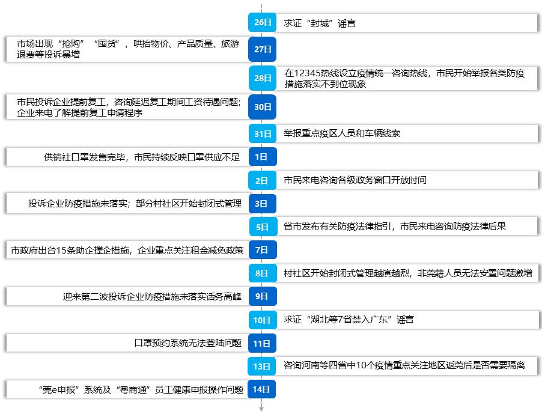The height and width of the screenshot is (414, 542).
Task: Click the 10日 timeline marker
Action: click(263, 320)
